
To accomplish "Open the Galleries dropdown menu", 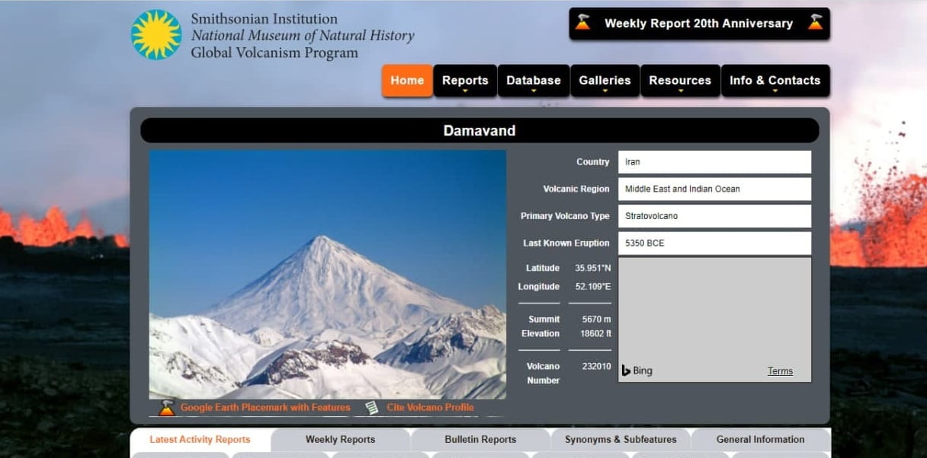I will click(x=605, y=81).
